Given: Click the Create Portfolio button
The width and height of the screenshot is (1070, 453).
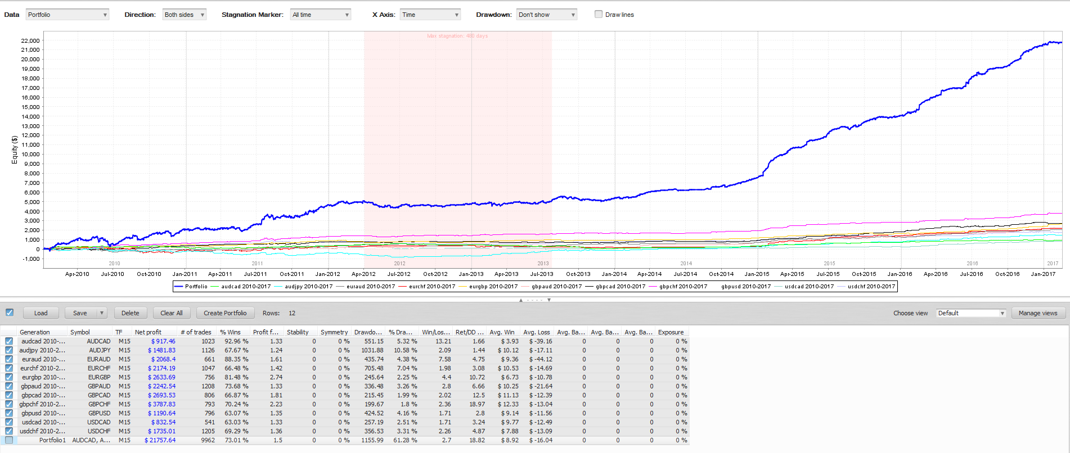Looking at the screenshot, I should pyautogui.click(x=225, y=313).
